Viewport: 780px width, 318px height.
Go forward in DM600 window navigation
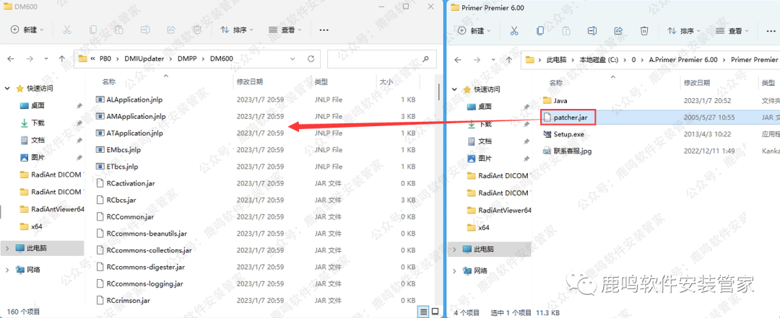(x=30, y=58)
